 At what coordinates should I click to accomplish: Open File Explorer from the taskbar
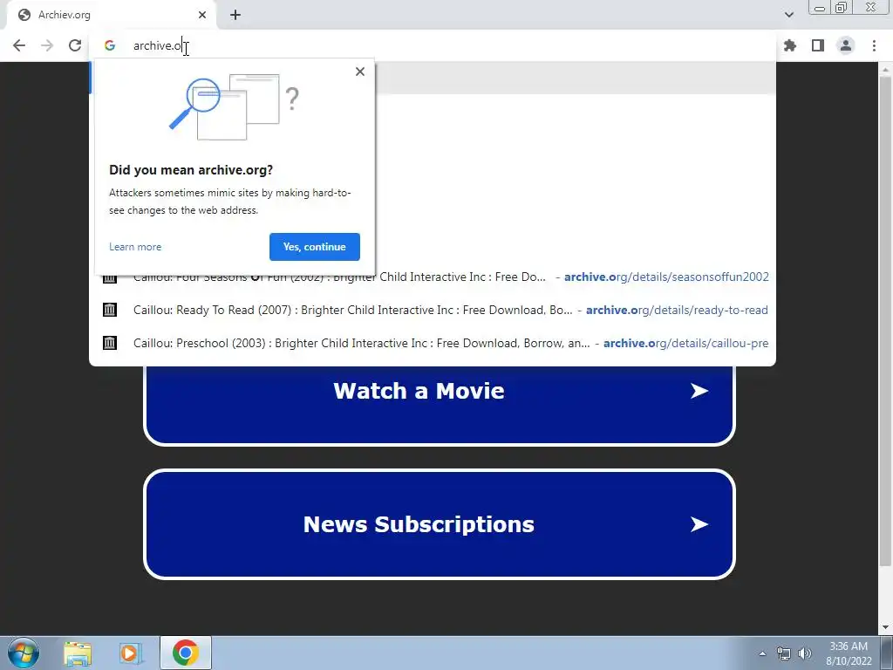click(x=78, y=653)
